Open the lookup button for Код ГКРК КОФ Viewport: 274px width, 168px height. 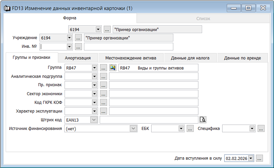[103, 103]
